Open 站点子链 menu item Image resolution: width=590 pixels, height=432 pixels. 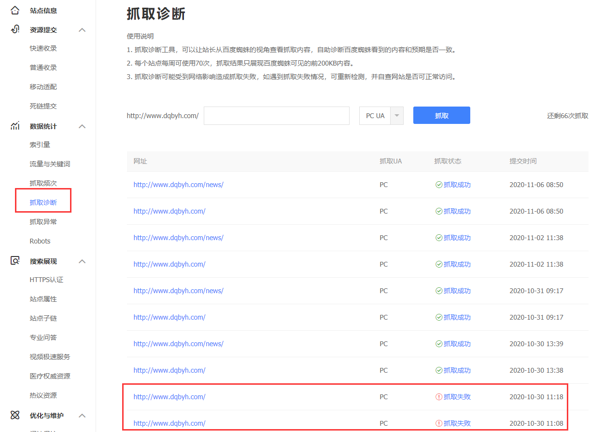pyautogui.click(x=43, y=318)
